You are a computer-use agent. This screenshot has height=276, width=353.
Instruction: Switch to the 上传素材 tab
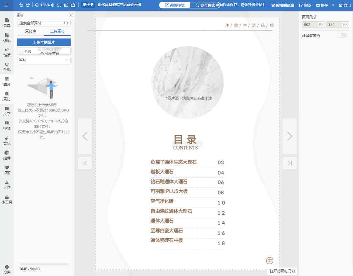pyautogui.click(x=57, y=31)
